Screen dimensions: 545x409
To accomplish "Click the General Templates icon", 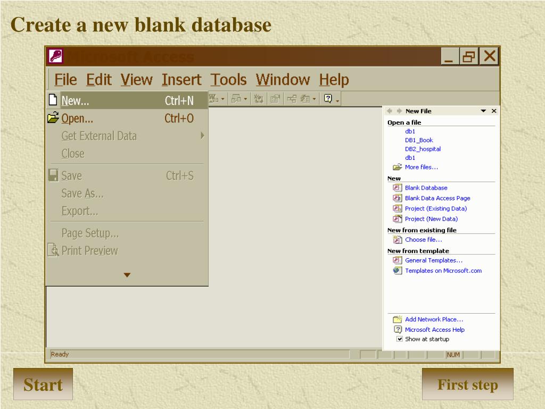I will 397,260.
